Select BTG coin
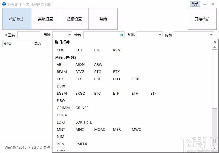The height and width of the screenshot is (153, 219). pos(98,72)
